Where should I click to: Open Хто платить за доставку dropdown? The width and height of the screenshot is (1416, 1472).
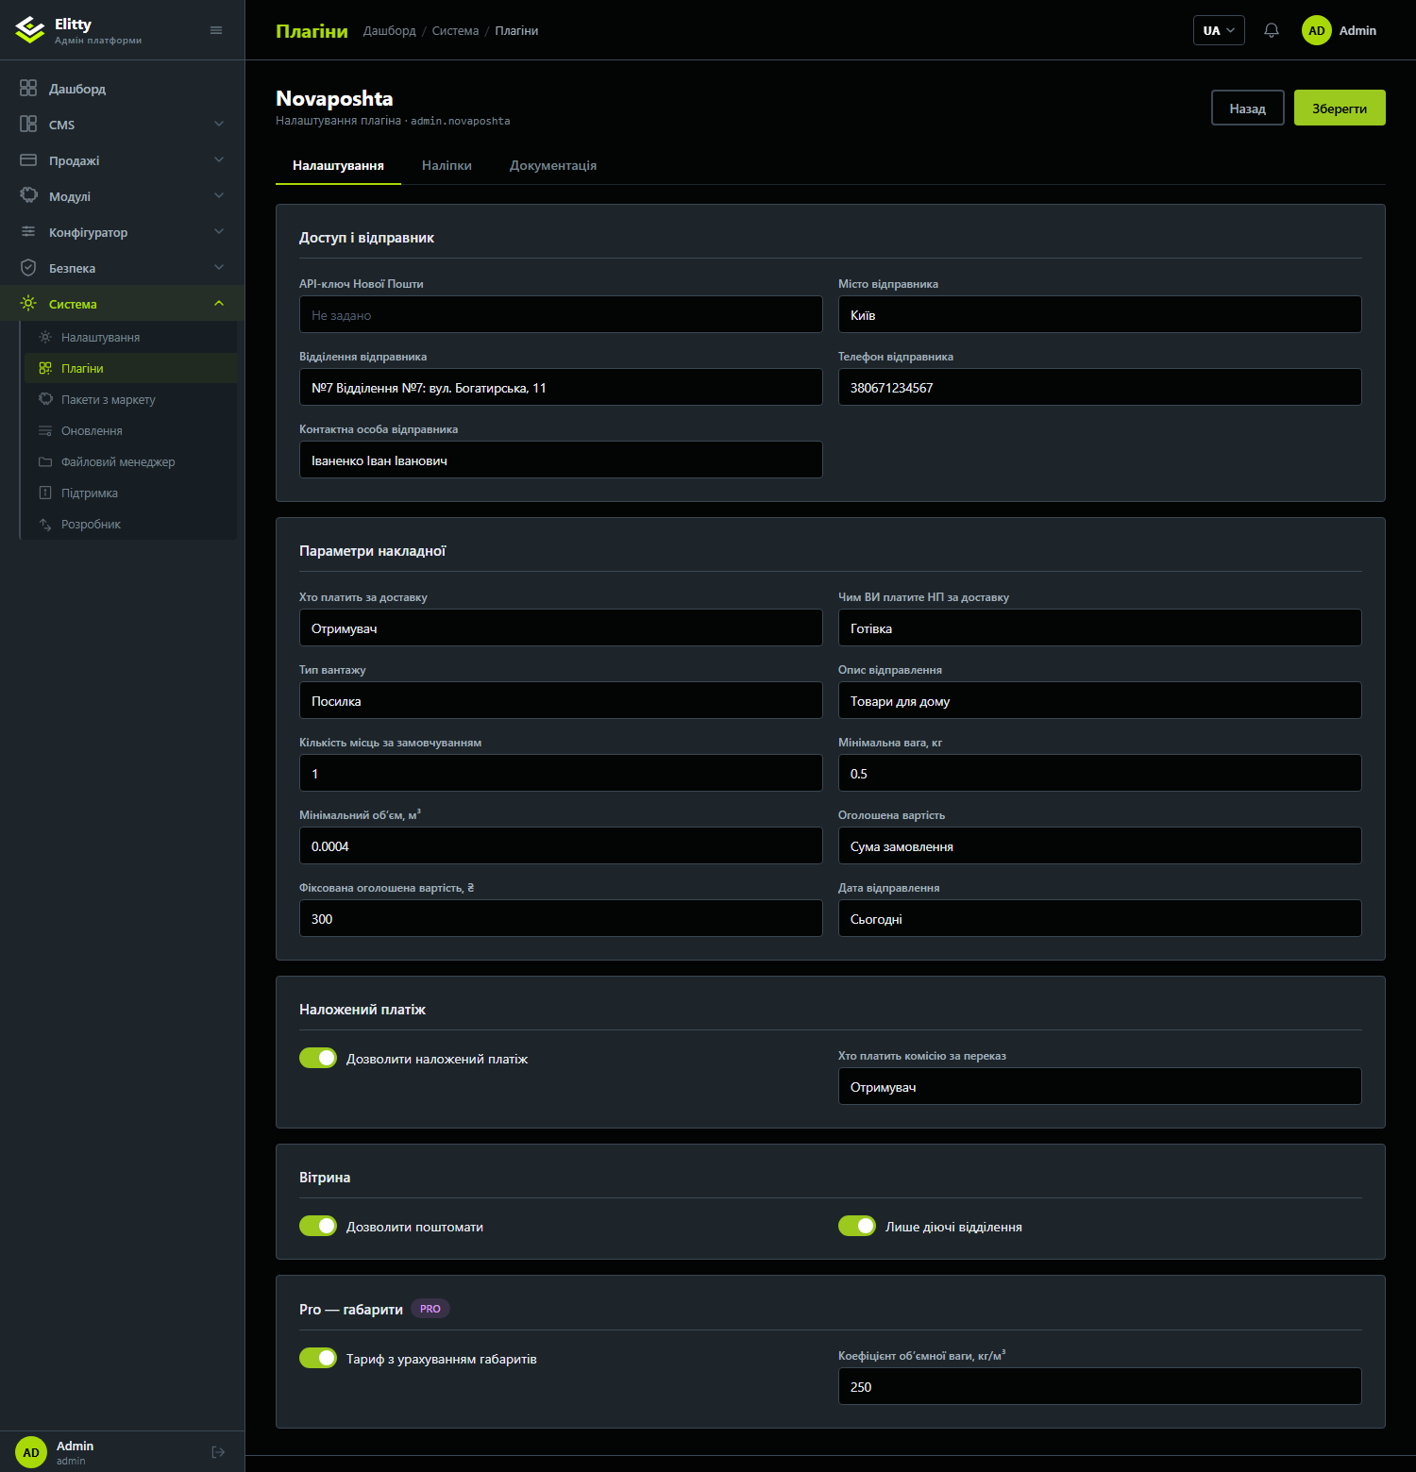[x=561, y=627]
